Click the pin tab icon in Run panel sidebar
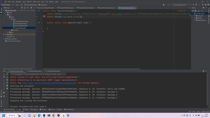 [4, 96]
